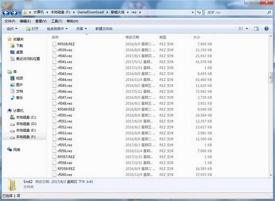This screenshot has width=275, height=201.
Task: Open the 组织 (Organize) dropdown
Action: (x=11, y=29)
